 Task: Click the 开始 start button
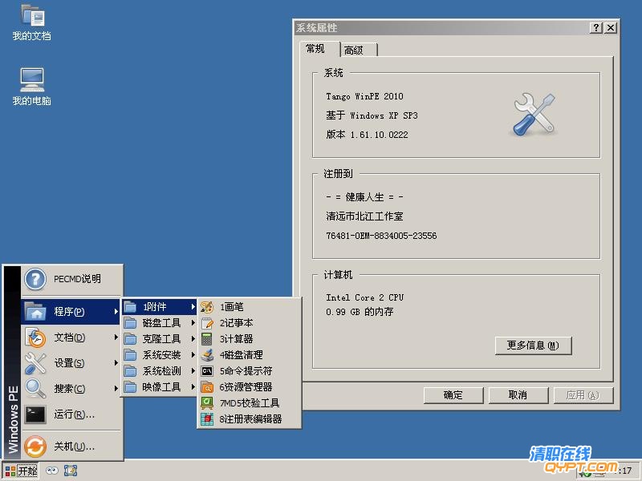[22, 471]
